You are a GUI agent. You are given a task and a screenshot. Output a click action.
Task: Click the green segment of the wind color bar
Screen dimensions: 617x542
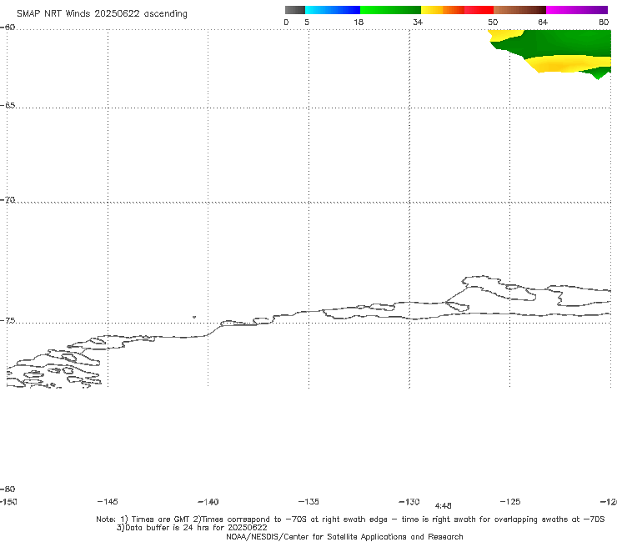[390, 10]
